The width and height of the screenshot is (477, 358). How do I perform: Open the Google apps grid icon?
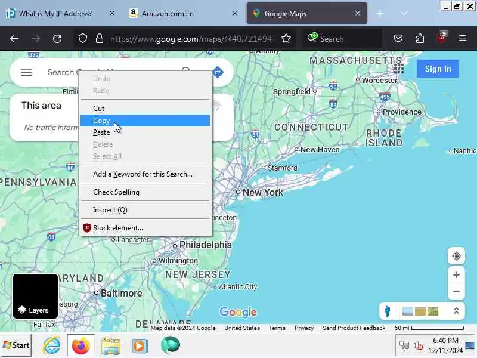398,69
